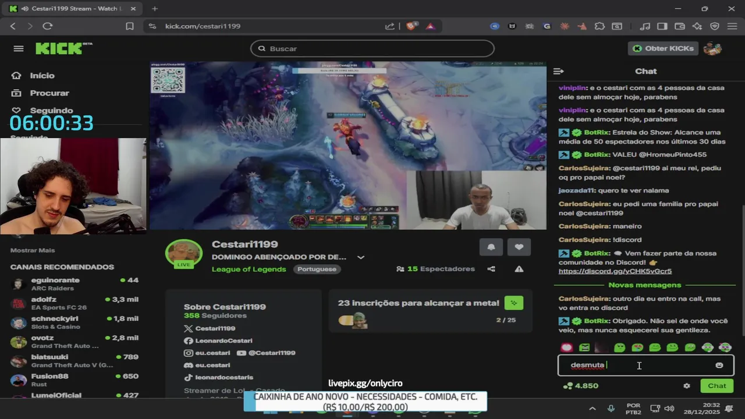
Task: Open Procurar in the sidebar
Action: click(41, 93)
